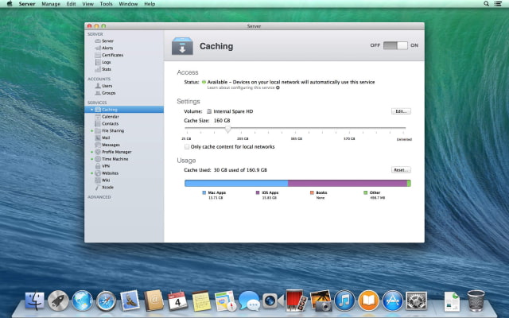Open the Alerts section in sidebar

point(107,48)
